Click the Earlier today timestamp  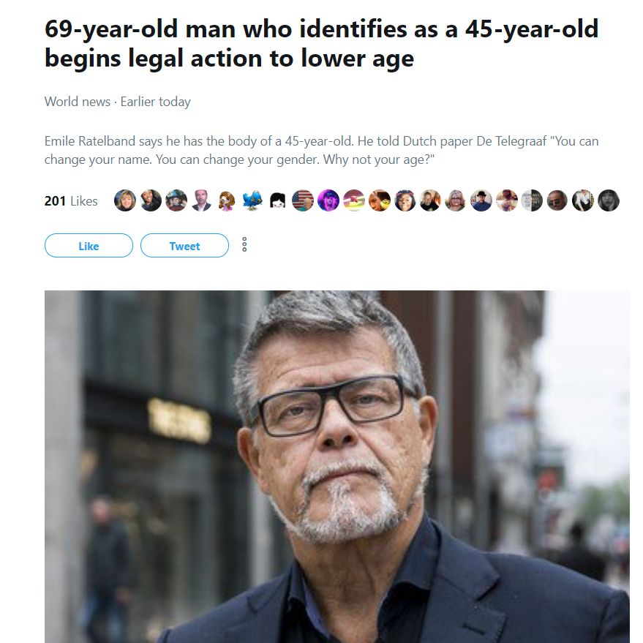155,102
